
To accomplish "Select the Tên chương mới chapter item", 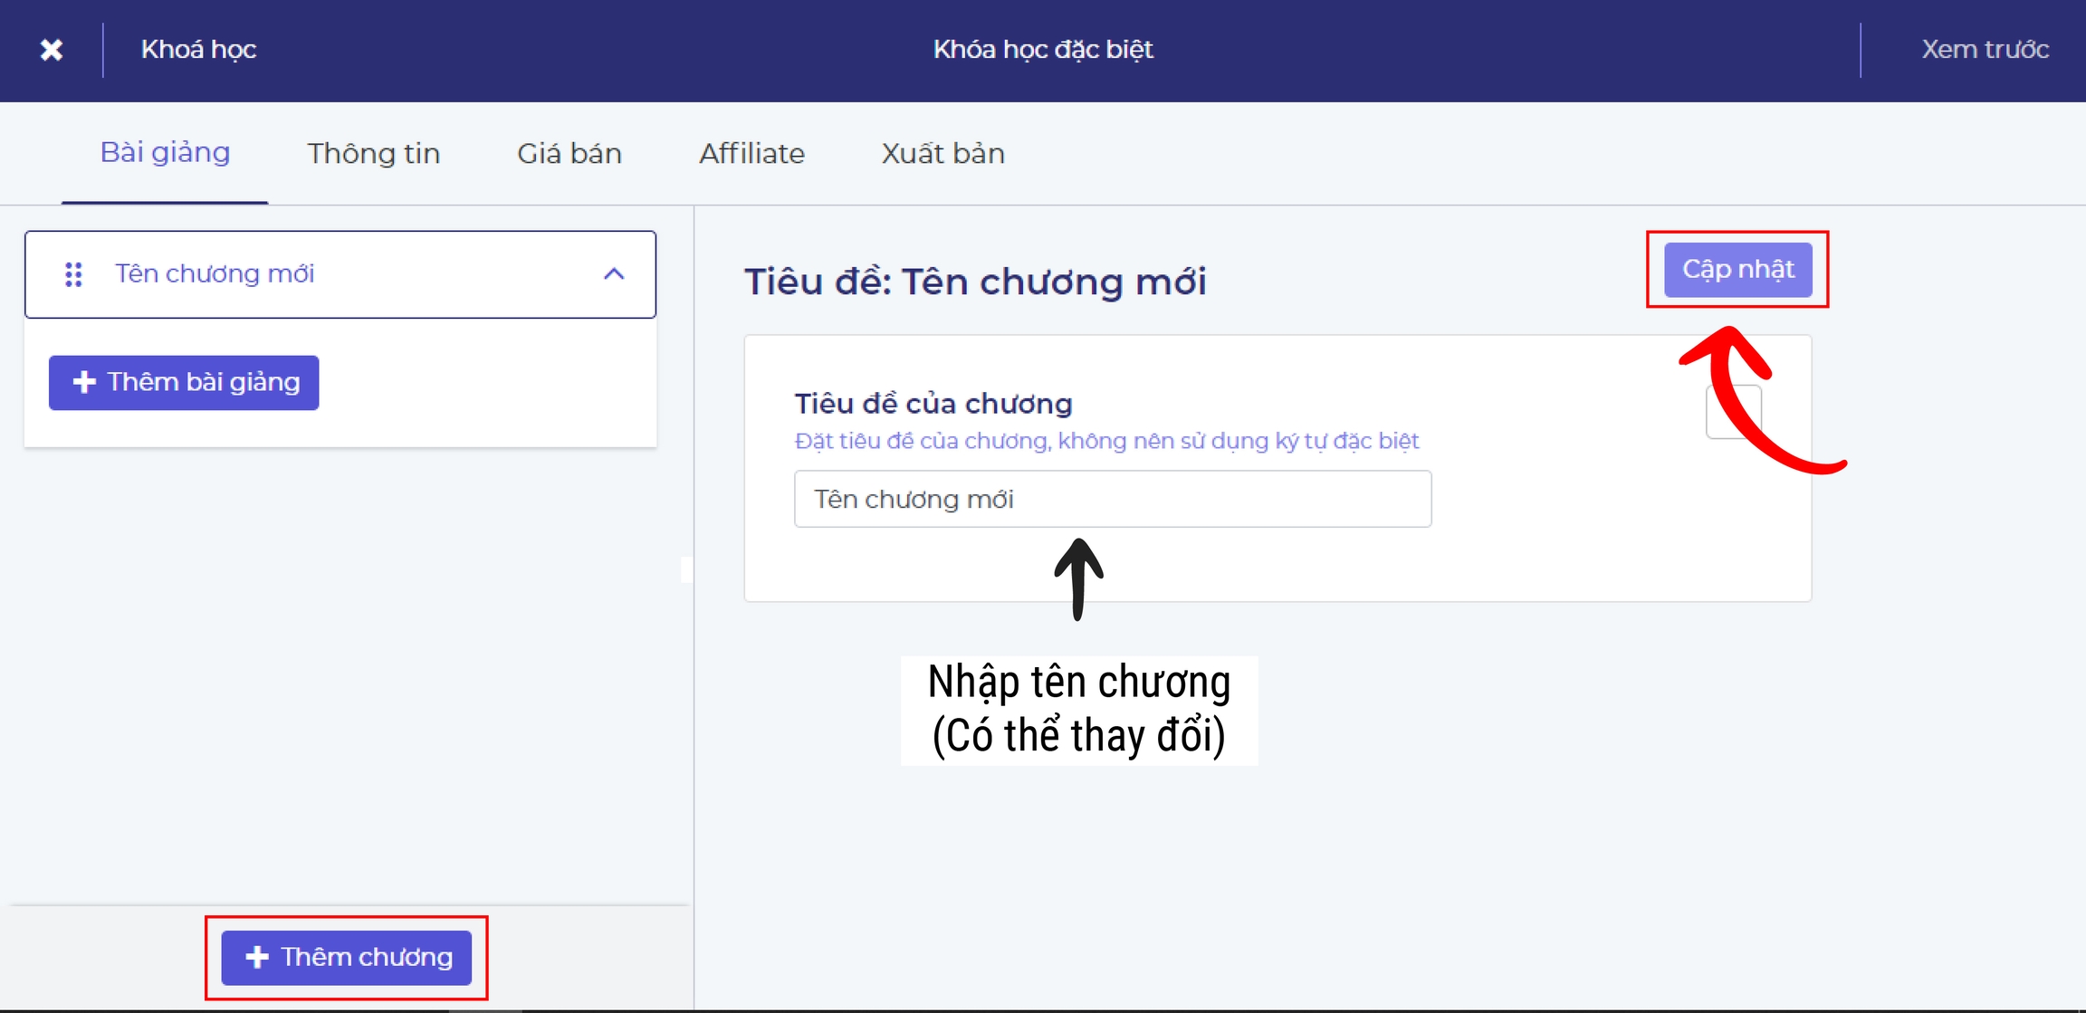I will click(215, 274).
